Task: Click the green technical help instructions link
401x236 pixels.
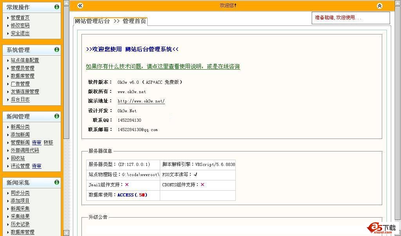Action: 163,67
